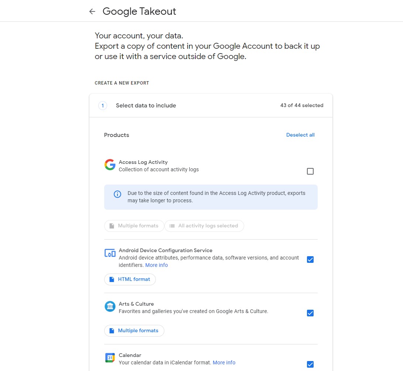This screenshot has height=371, width=403.
Task: Click the Android Device Configuration Service icon
Action: pyautogui.click(x=110, y=253)
